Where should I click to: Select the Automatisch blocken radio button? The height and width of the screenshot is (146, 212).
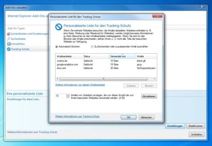[57, 47]
